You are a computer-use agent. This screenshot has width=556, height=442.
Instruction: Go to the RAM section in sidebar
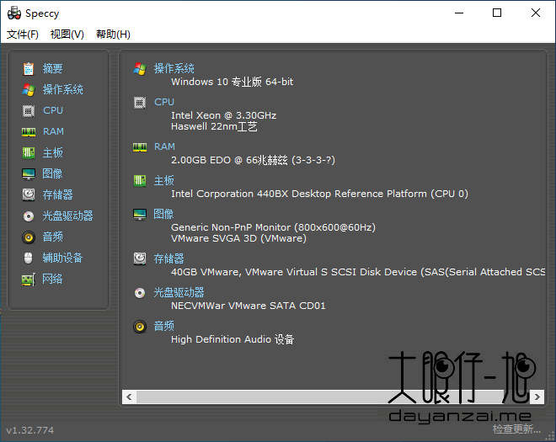click(53, 131)
